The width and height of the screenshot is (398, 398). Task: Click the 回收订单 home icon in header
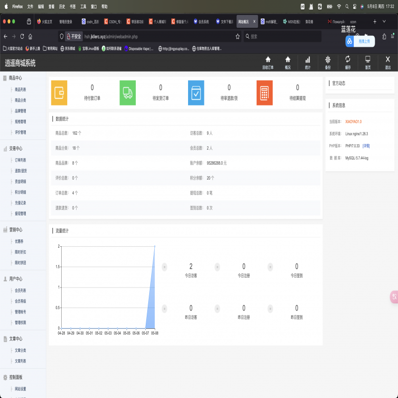tap(268, 59)
